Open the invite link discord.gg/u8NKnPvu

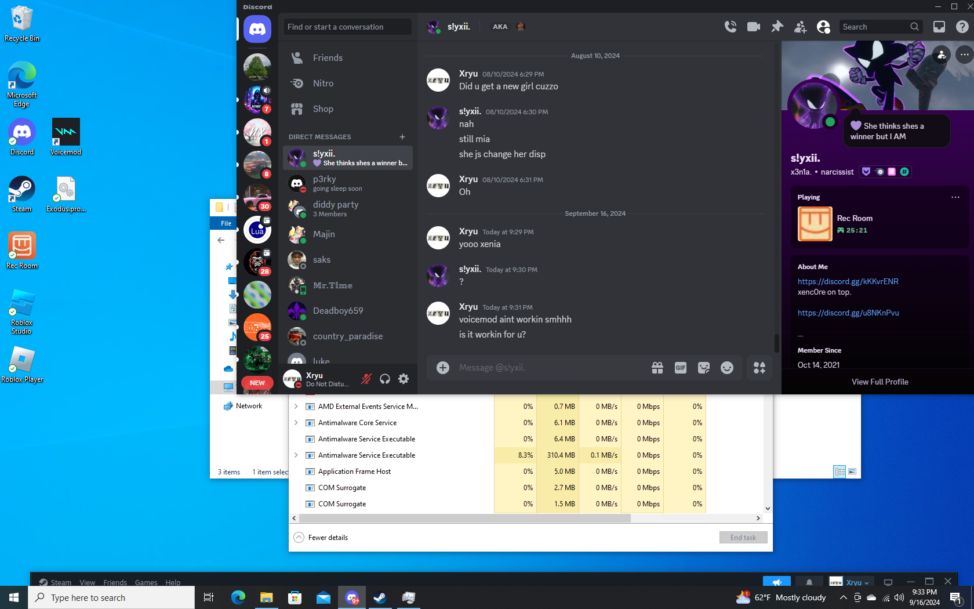pyautogui.click(x=848, y=313)
